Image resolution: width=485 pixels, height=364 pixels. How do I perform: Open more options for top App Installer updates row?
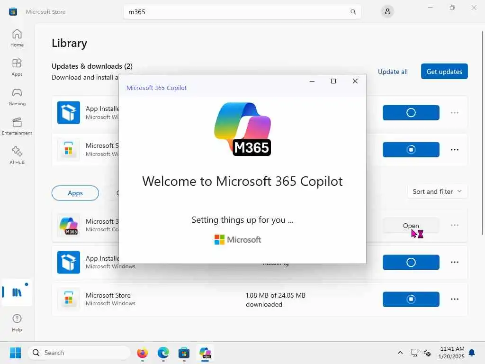tap(454, 113)
